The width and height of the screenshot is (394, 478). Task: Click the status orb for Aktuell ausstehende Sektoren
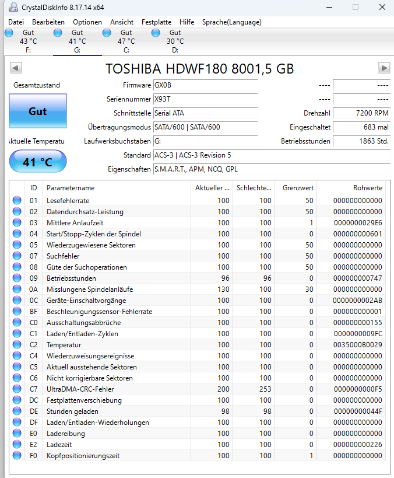click(17, 367)
